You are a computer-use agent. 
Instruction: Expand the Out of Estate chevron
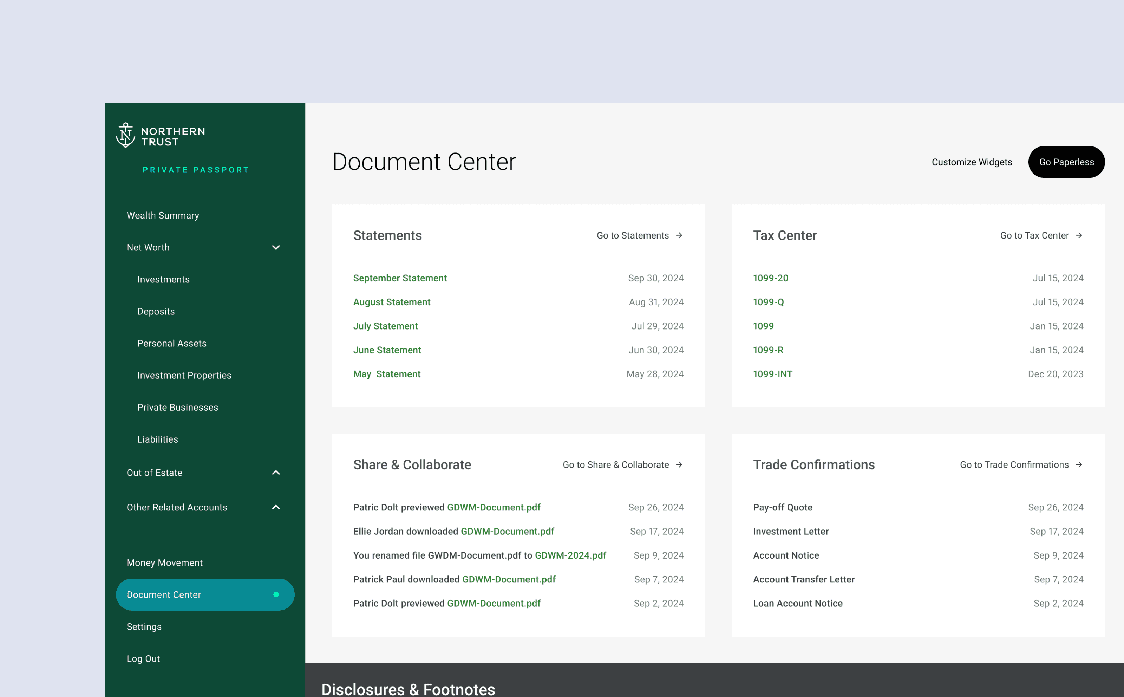(276, 473)
